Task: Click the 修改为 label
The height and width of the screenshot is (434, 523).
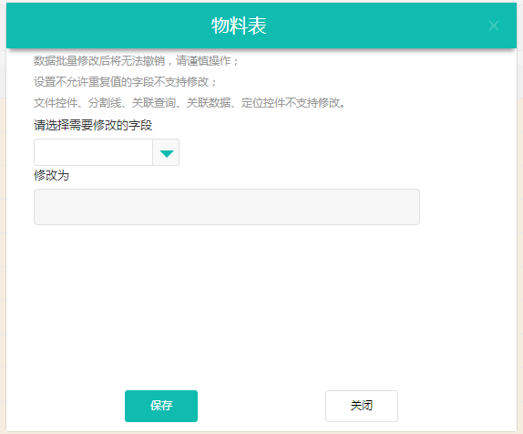Action: (x=51, y=175)
